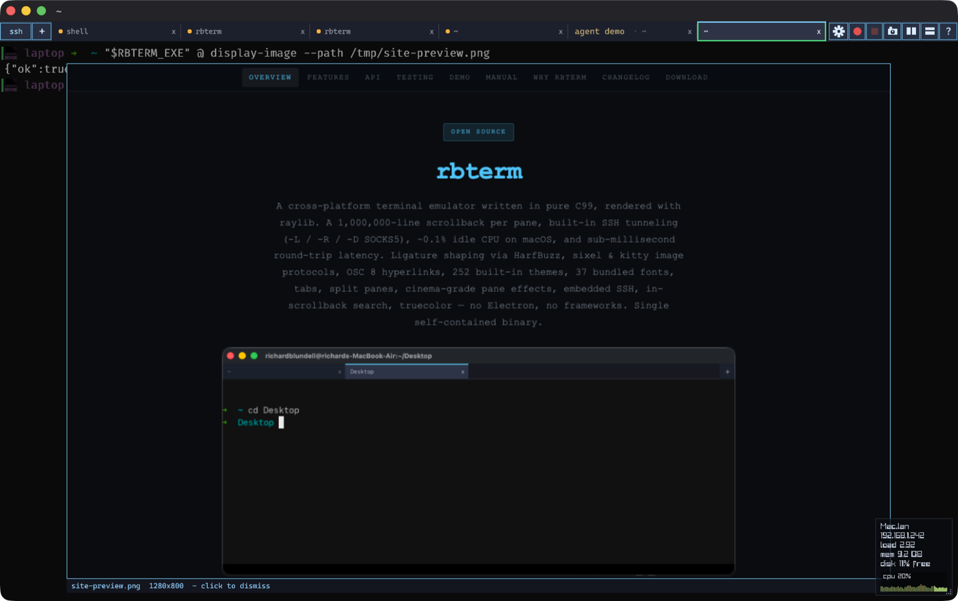Click the 1280x800 image size label
Viewport: 958px width, 601px height.
click(166, 586)
